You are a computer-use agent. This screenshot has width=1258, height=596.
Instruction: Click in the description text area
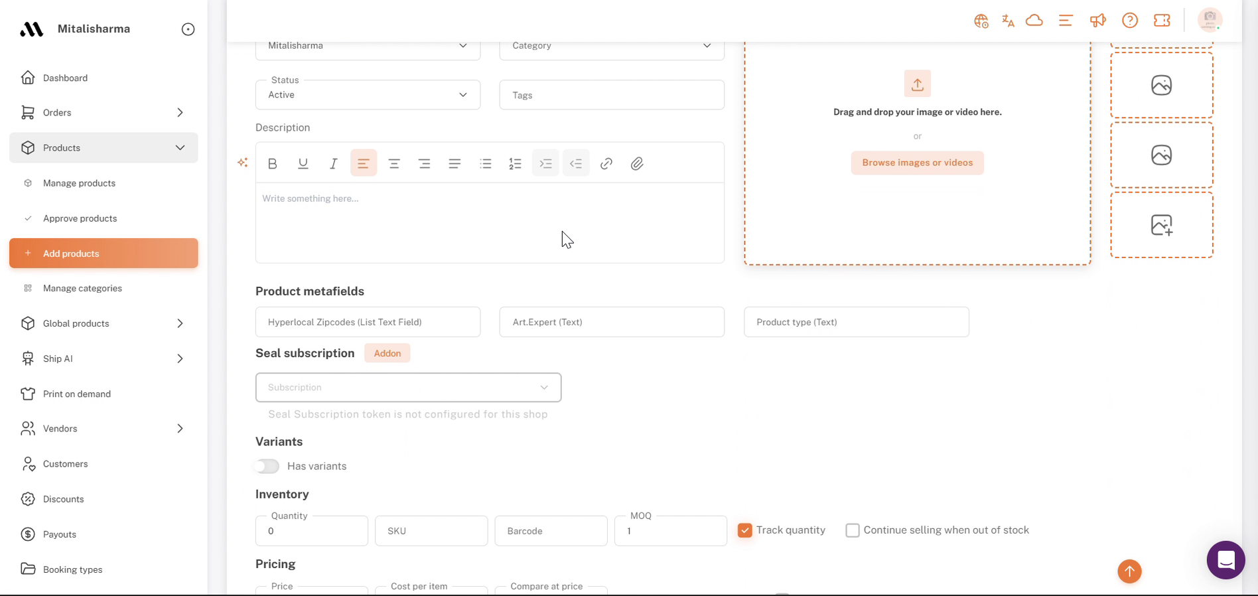click(x=490, y=223)
